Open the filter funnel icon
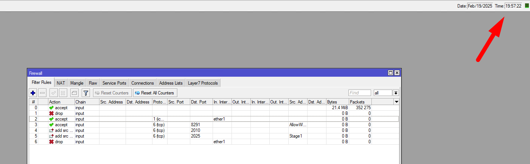 point(86,93)
